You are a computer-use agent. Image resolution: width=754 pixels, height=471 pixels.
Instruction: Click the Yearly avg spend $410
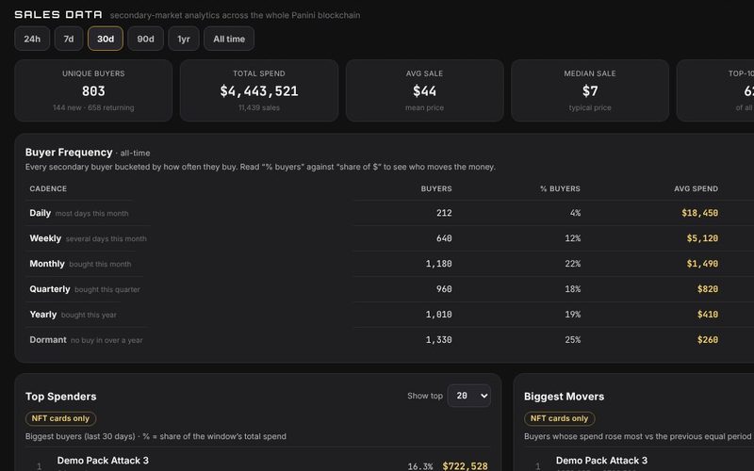(708, 315)
